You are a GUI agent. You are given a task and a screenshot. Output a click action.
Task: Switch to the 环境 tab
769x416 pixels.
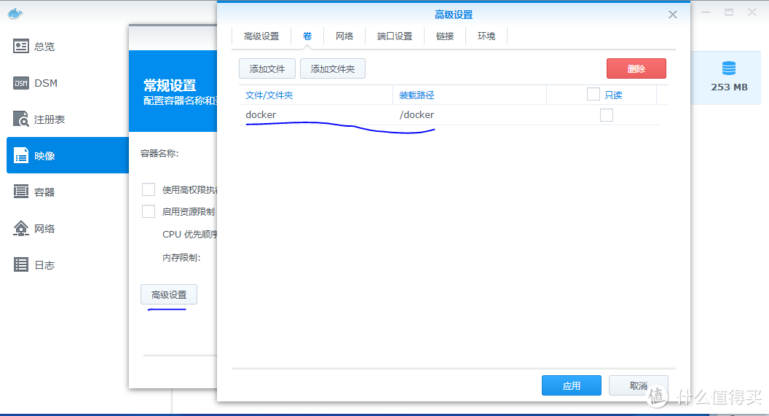486,36
